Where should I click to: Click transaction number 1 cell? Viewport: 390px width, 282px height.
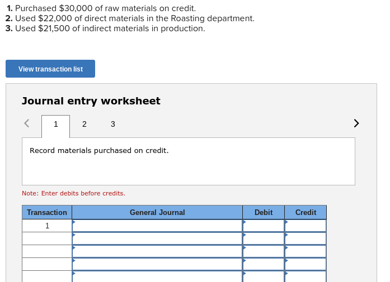47,226
